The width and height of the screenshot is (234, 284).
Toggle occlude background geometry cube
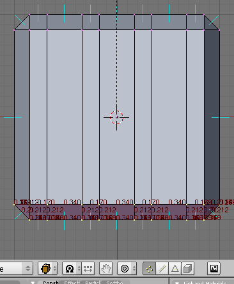[x=188, y=268]
